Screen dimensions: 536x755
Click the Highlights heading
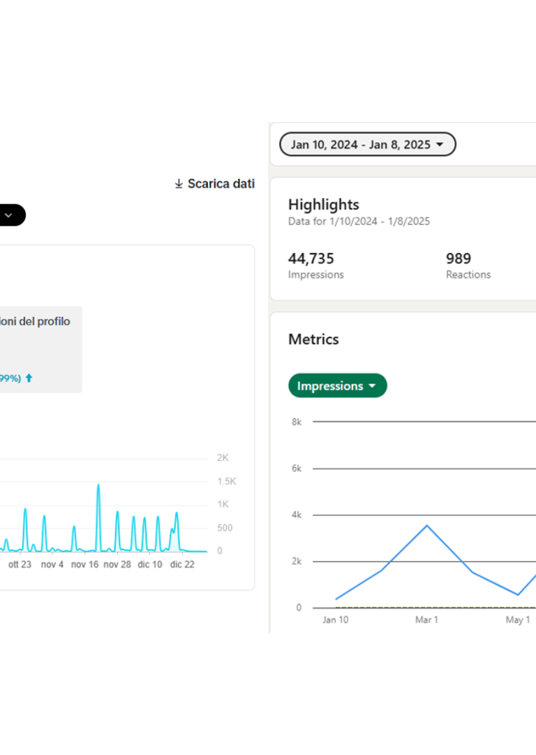[323, 205]
